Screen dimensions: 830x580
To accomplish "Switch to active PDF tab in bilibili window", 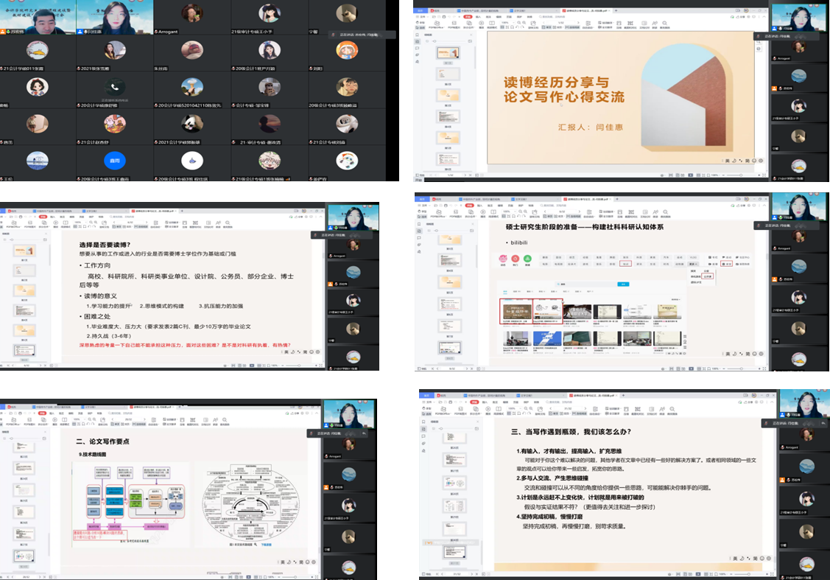I will click(x=585, y=199).
